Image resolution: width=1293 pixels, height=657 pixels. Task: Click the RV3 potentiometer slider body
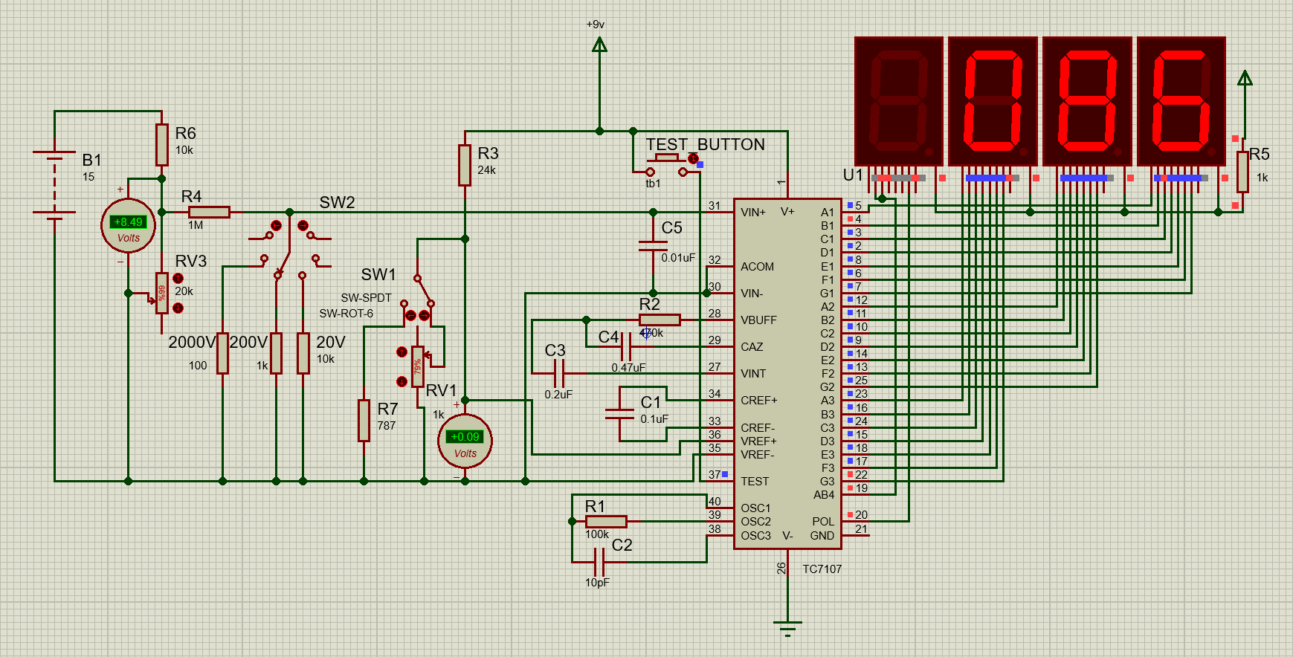pyautogui.click(x=162, y=293)
